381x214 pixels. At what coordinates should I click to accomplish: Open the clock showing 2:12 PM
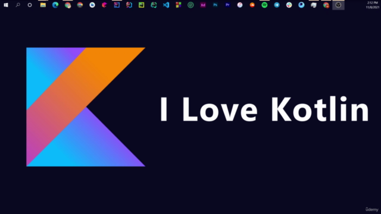tap(373, 5)
